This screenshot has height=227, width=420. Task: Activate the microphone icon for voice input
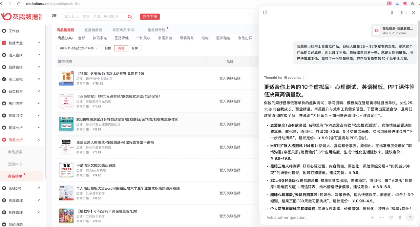[x=400, y=218]
